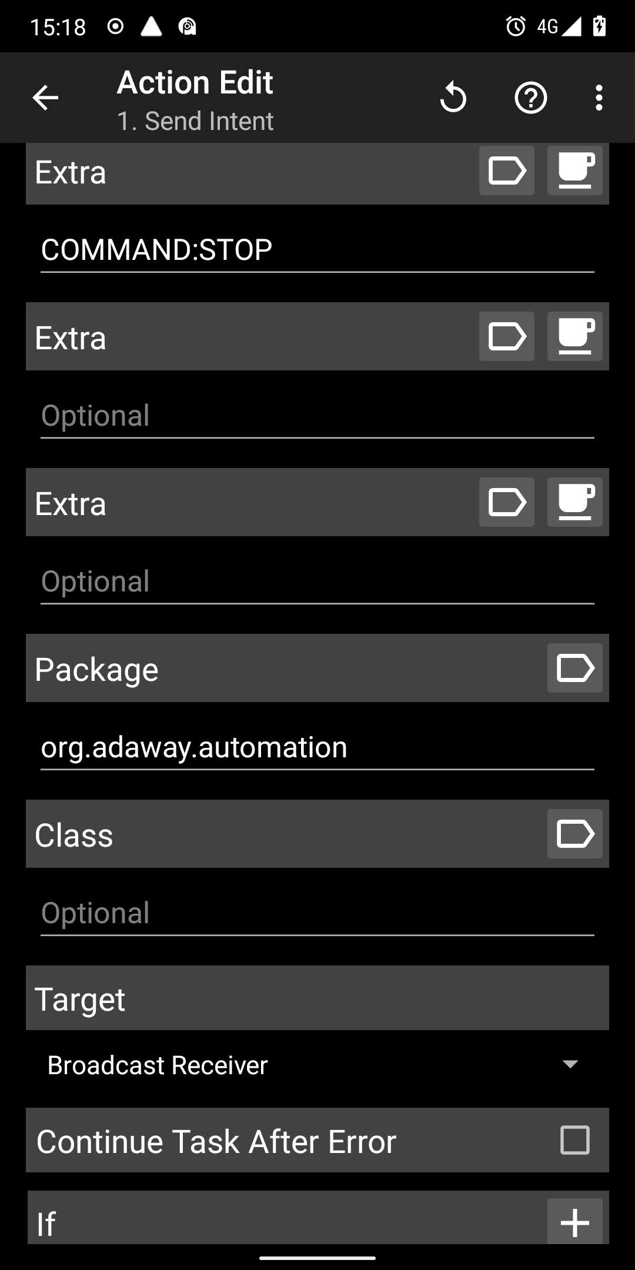Open help via question mark icon
635x1270 pixels.
point(530,98)
